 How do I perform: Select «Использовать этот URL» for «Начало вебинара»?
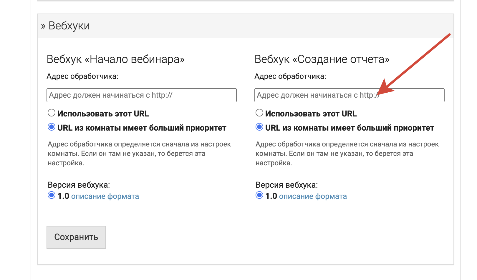click(x=52, y=113)
